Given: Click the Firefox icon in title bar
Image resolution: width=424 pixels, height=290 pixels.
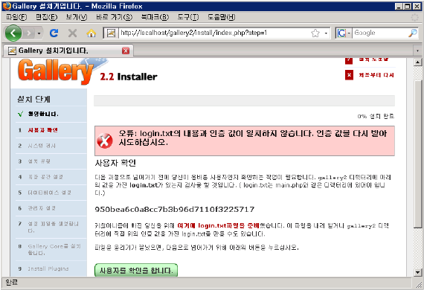Looking at the screenshot, I should [7, 6].
